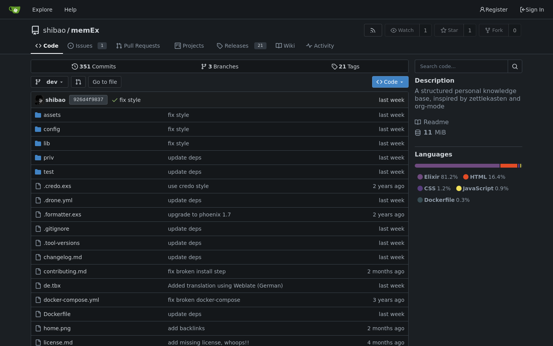553x346 pixels.
Task: Click the green commit status checkmark
Action: point(114,100)
